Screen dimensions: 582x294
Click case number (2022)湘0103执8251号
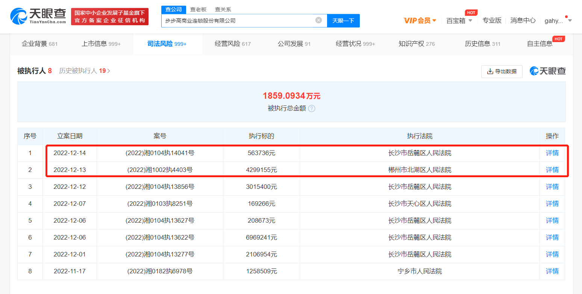tap(160, 204)
